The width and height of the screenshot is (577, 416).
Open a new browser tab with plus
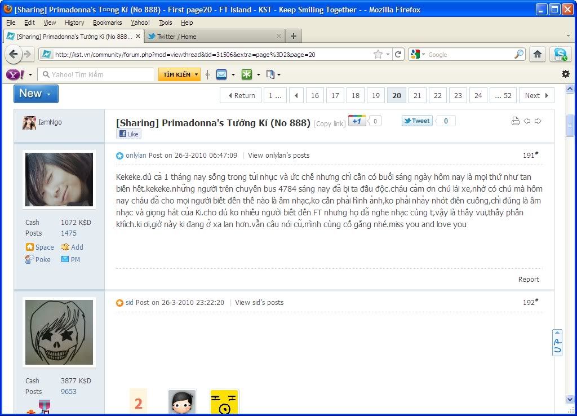[293, 36]
